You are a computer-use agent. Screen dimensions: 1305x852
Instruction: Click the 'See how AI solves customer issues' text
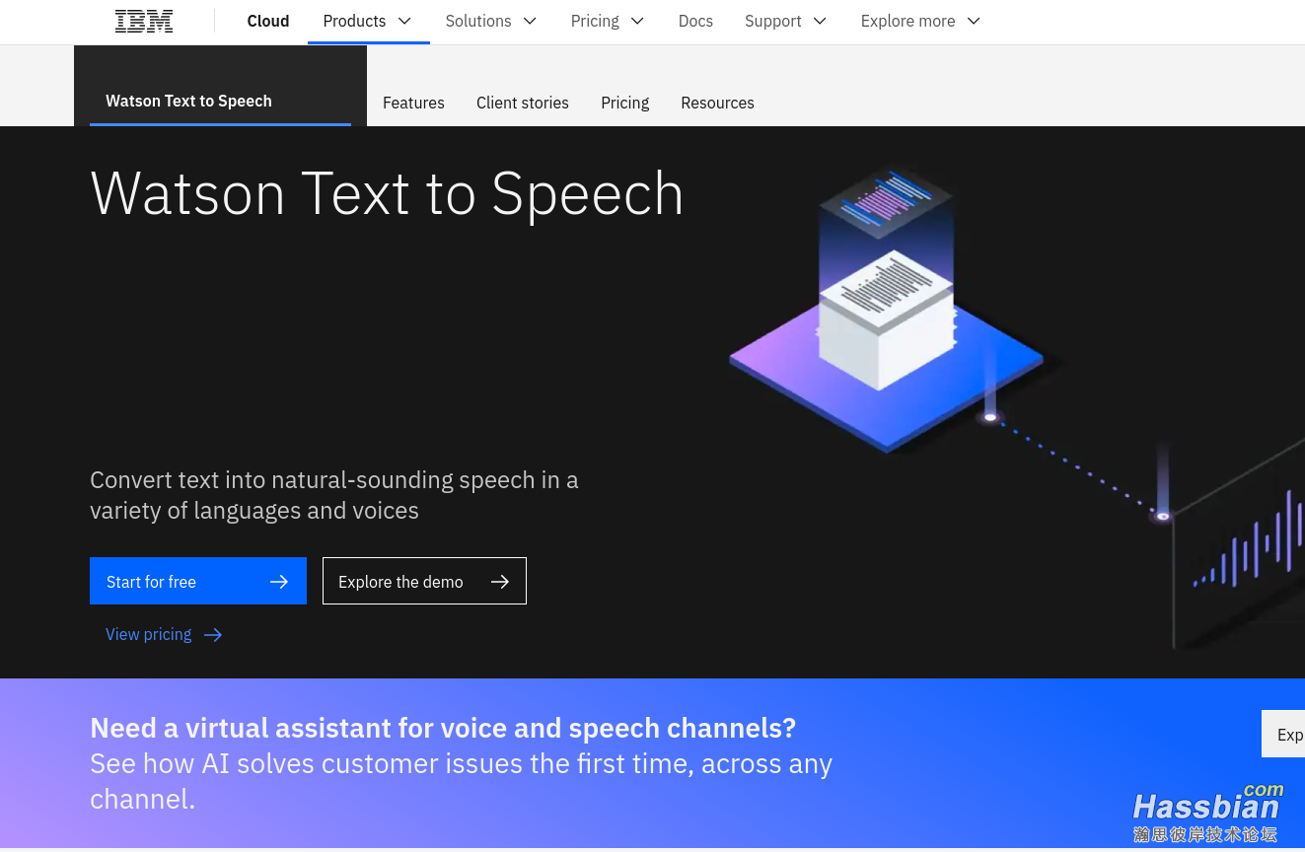point(461,781)
